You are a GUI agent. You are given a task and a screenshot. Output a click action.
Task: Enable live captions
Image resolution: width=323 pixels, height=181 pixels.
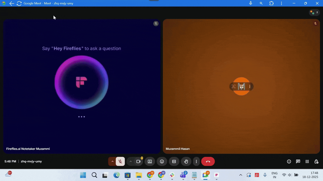pos(174,161)
